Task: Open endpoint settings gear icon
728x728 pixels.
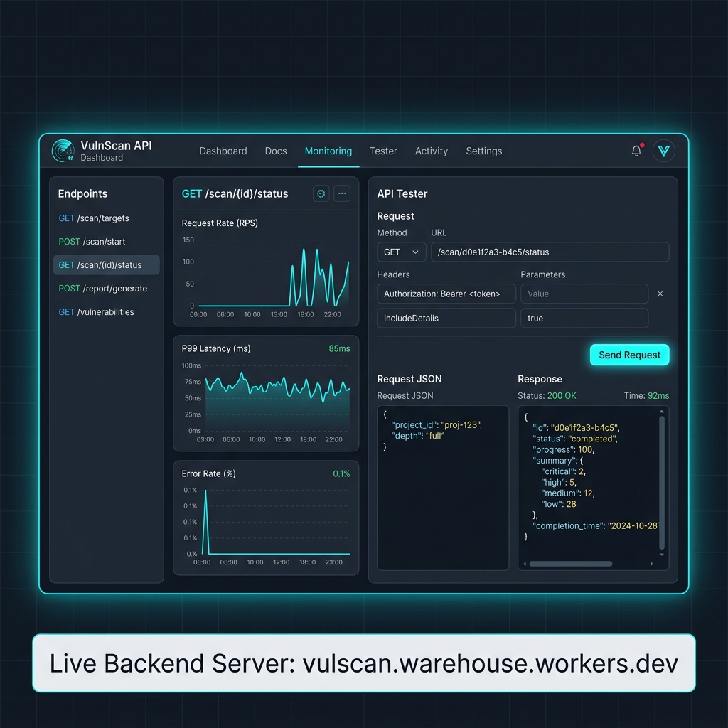Action: click(x=321, y=193)
